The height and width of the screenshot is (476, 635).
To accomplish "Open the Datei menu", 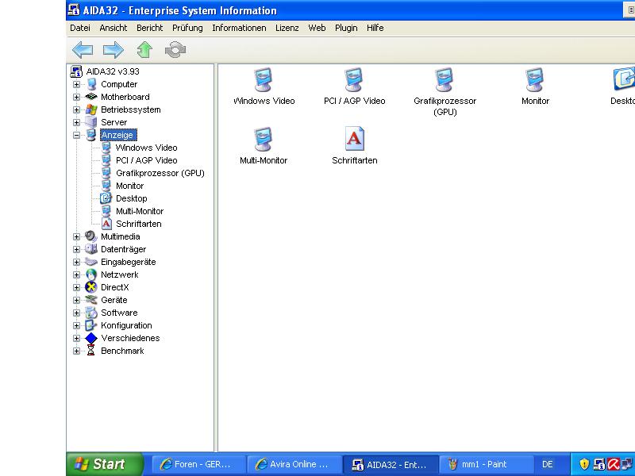I will [80, 28].
